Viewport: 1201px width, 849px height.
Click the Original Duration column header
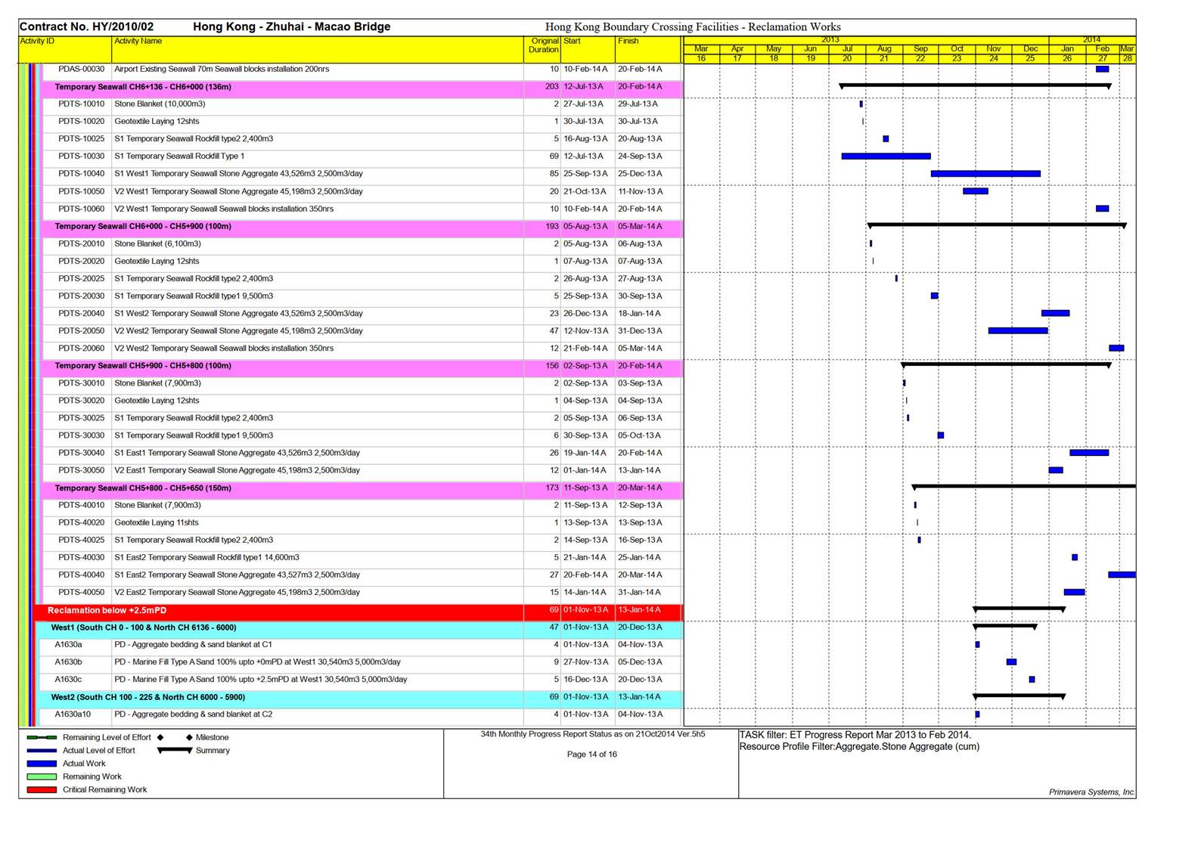coord(542,49)
